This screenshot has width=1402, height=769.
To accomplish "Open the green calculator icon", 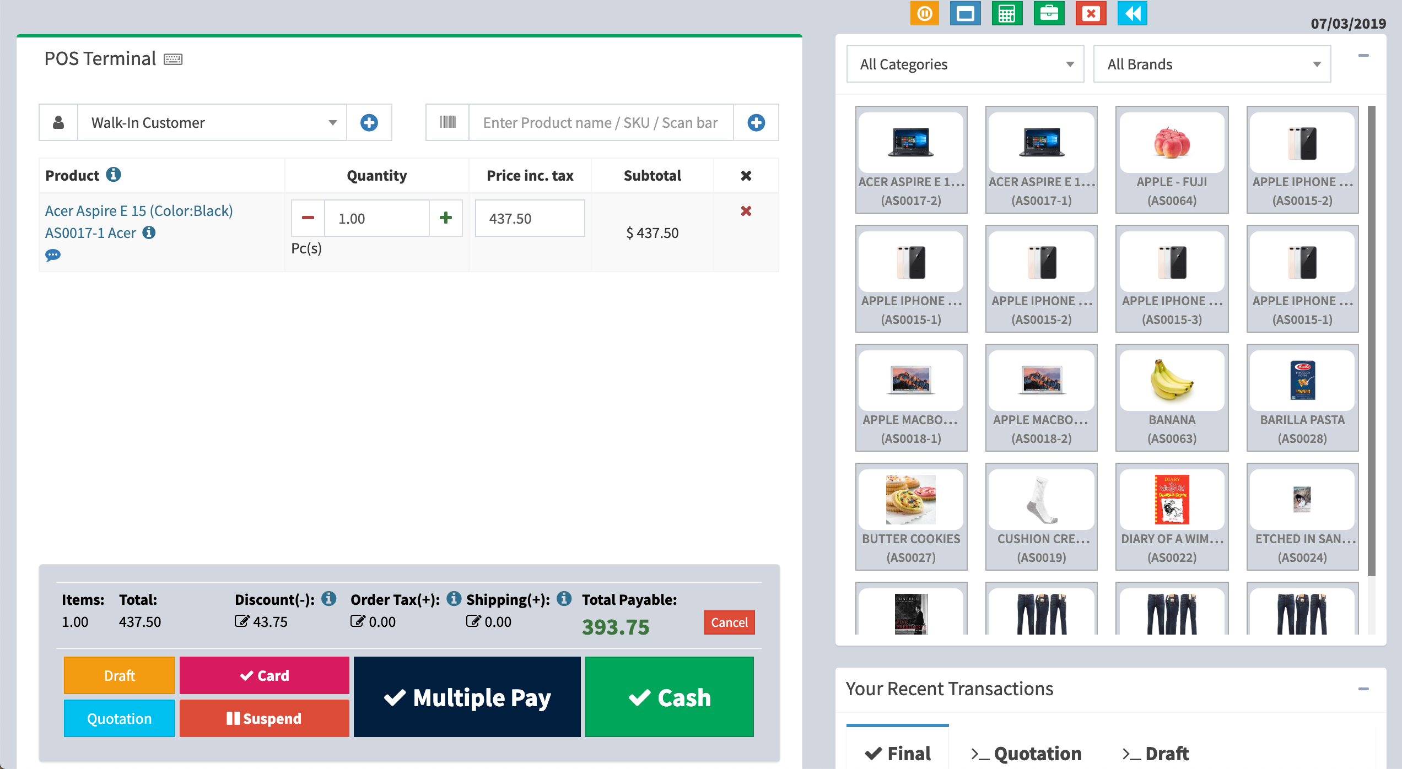I will coord(1007,13).
